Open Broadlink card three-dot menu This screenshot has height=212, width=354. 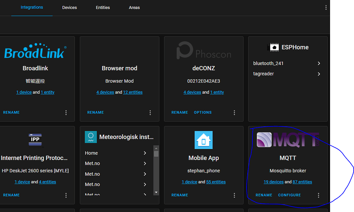[66, 113]
